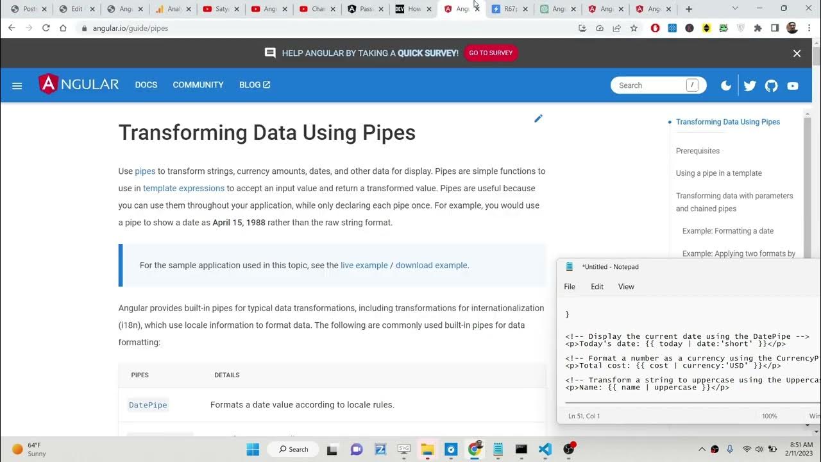Click the pencil edit page icon
821x462 pixels.
coord(538,119)
